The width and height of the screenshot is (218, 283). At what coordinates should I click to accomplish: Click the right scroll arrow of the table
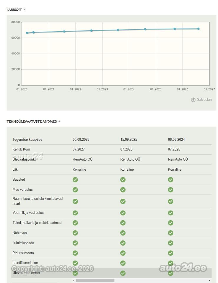209,280
